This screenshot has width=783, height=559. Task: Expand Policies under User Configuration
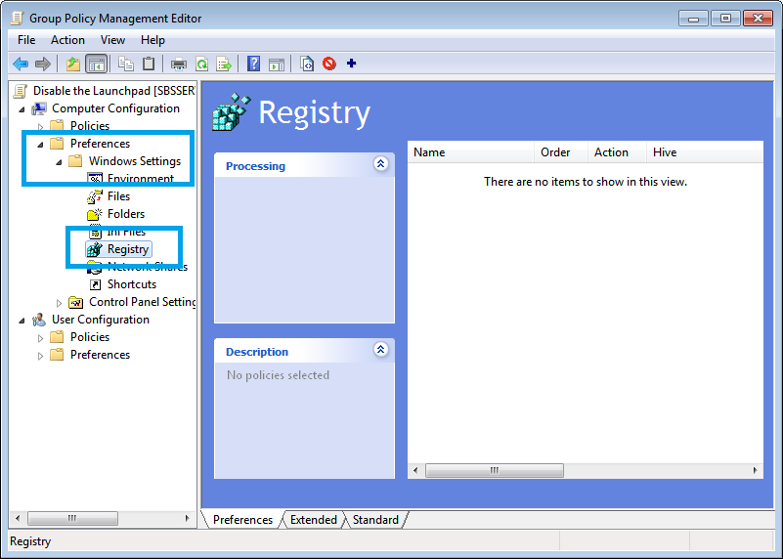[x=41, y=338]
